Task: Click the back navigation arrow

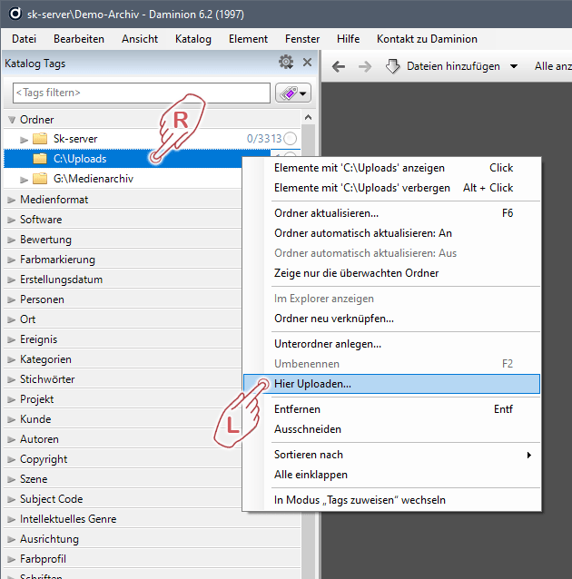Action: [339, 66]
